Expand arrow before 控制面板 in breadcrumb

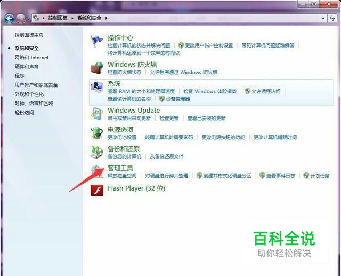pos(43,18)
